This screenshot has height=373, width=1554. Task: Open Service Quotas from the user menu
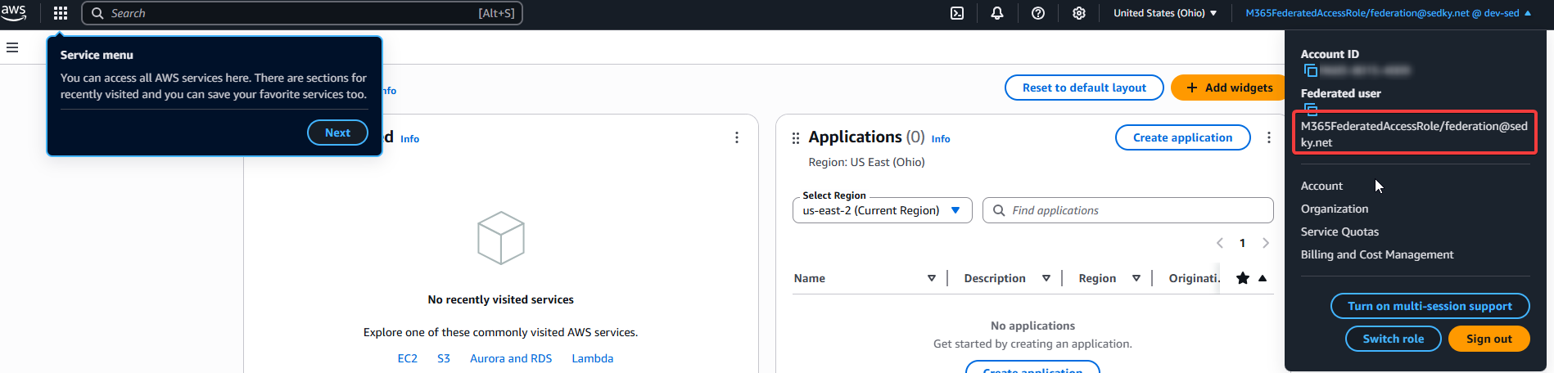(1339, 231)
